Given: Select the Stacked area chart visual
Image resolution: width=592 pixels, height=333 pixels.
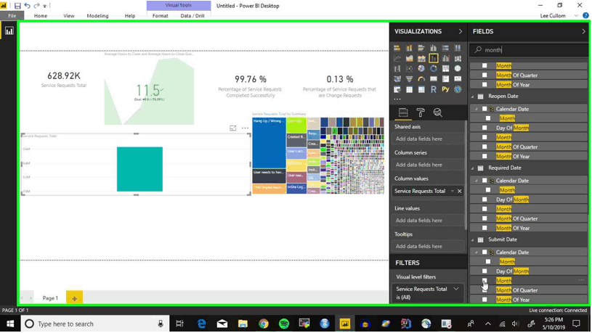Looking at the screenshot, I should (421, 58).
